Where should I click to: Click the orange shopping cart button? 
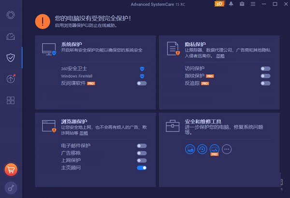[11, 170]
